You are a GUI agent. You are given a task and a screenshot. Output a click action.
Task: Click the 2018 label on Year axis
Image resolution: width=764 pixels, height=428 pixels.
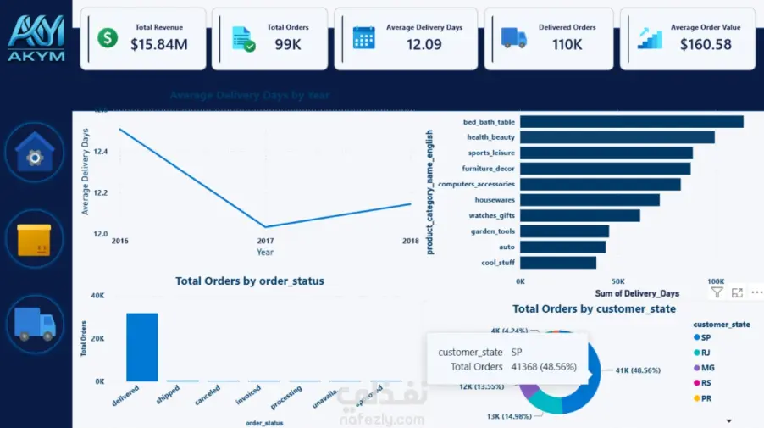coord(410,241)
